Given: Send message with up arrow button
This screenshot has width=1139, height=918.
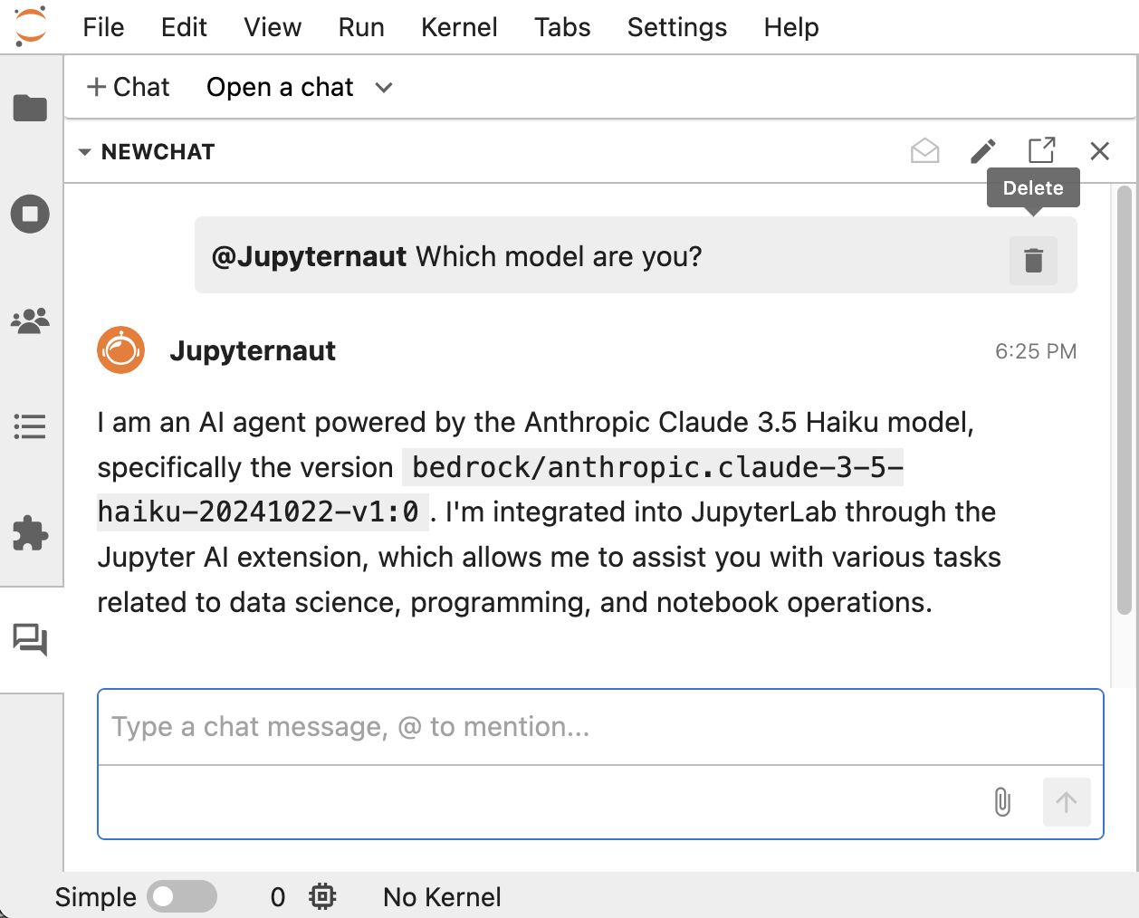Looking at the screenshot, I should point(1067,802).
